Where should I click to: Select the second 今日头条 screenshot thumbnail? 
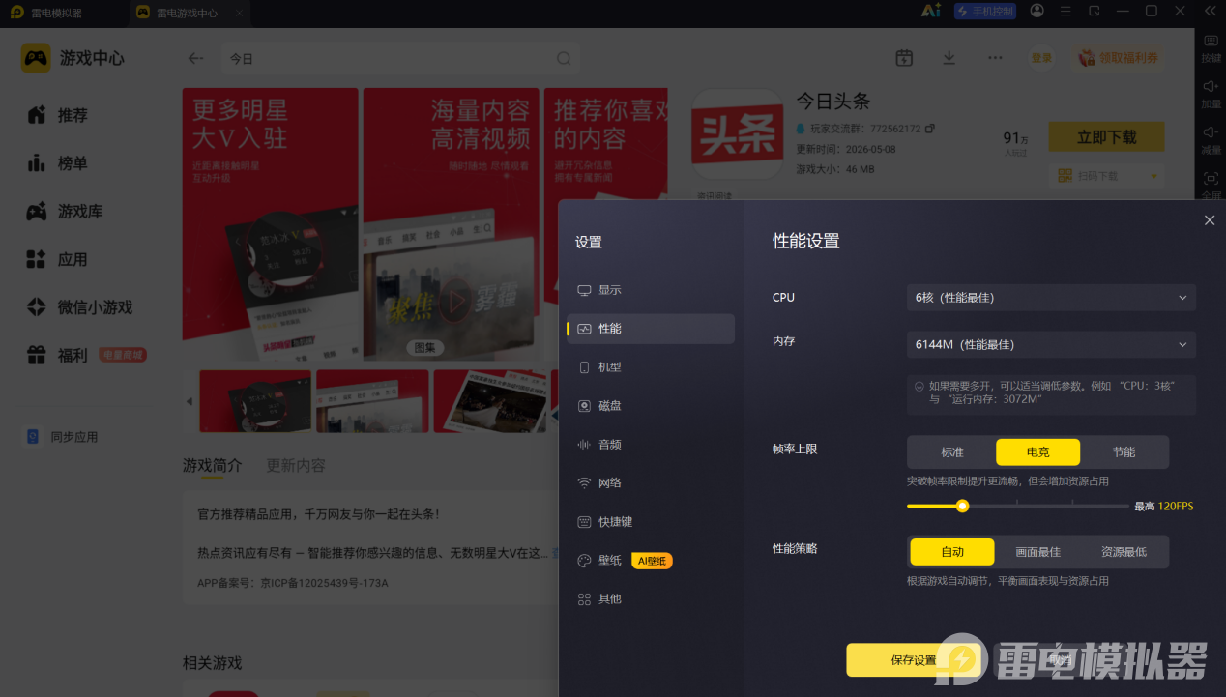click(x=372, y=401)
